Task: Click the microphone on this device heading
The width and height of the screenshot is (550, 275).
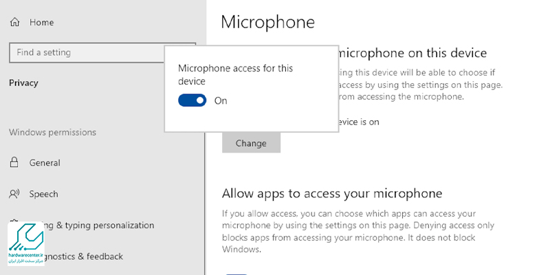Action: [x=411, y=53]
